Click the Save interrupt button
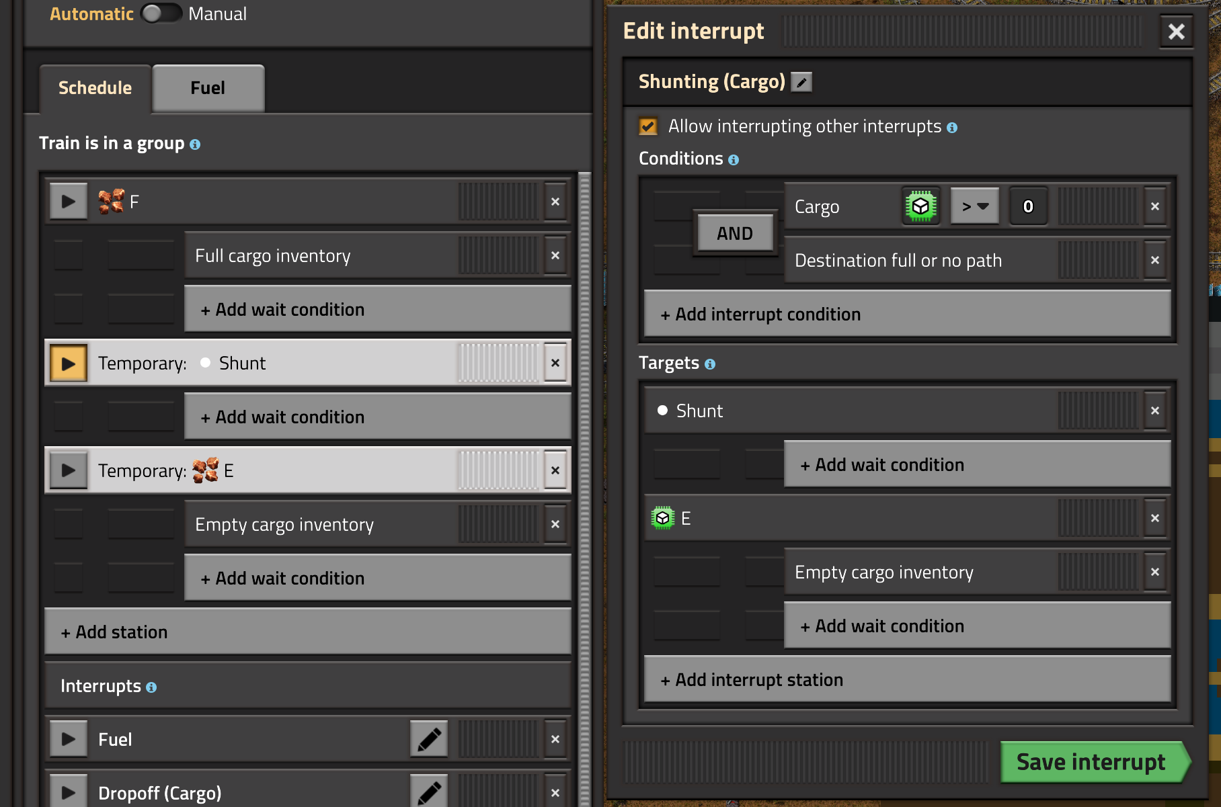 click(1091, 762)
